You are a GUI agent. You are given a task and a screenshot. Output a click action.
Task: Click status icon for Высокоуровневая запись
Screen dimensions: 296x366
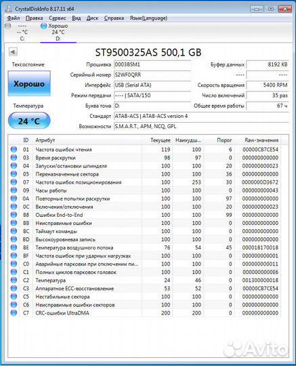click(x=14, y=239)
